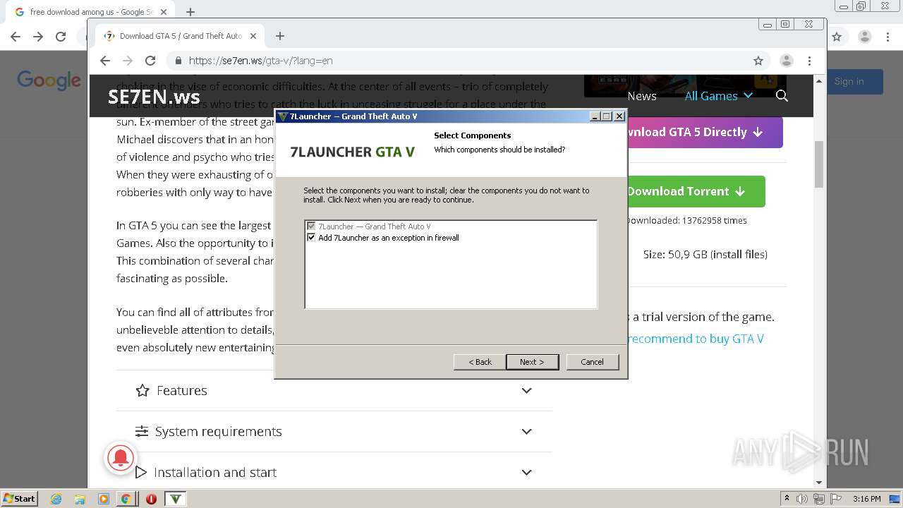Expand the Features section

pyautogui.click(x=334, y=390)
